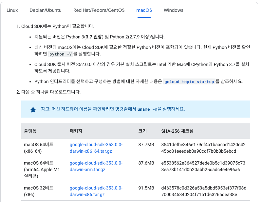Click the checksum starting with d463578c0d32
The height and width of the screenshot is (202, 262).
point(204,191)
